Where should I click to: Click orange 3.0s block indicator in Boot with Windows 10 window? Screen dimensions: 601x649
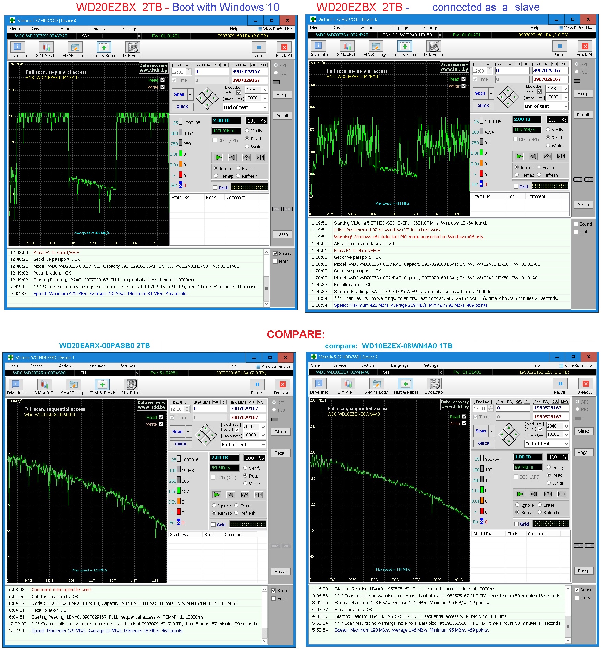coord(181,164)
